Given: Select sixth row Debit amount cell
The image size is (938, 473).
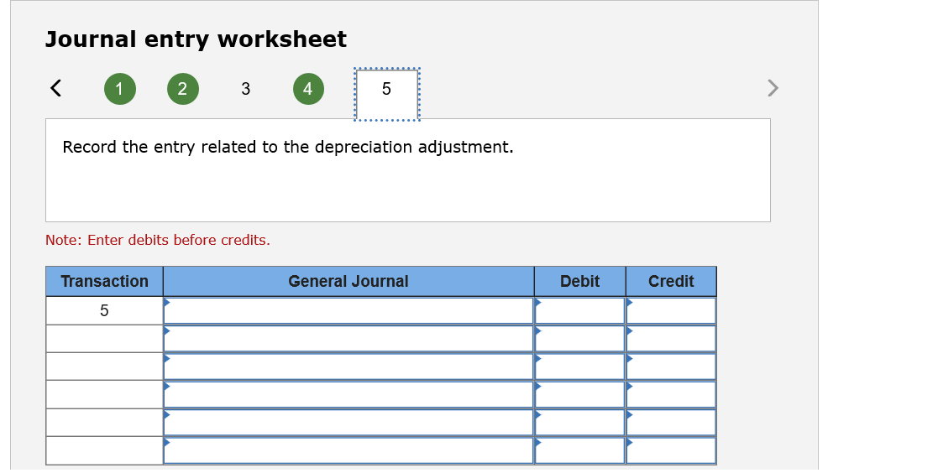Looking at the screenshot, I should (x=579, y=451).
